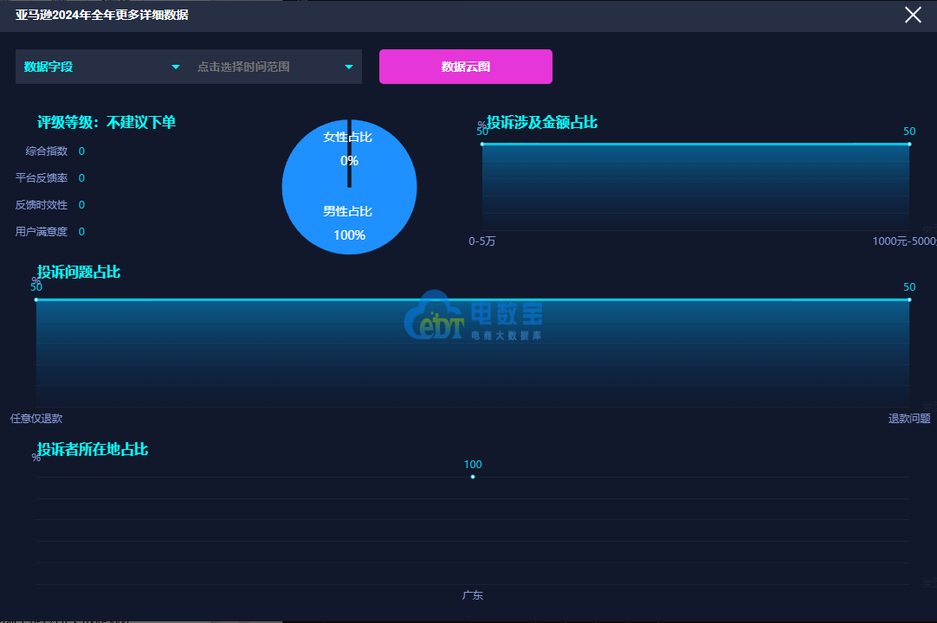937x623 pixels.
Task: Click the 数据云图 button
Action: tap(466, 67)
